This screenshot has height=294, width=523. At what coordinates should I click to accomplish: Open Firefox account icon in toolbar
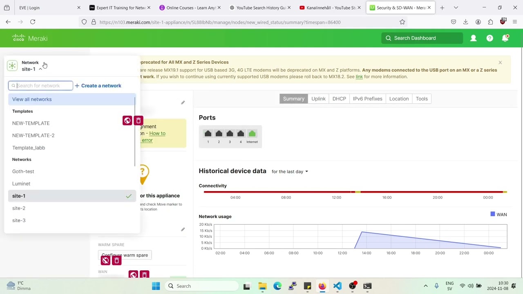(x=478, y=22)
